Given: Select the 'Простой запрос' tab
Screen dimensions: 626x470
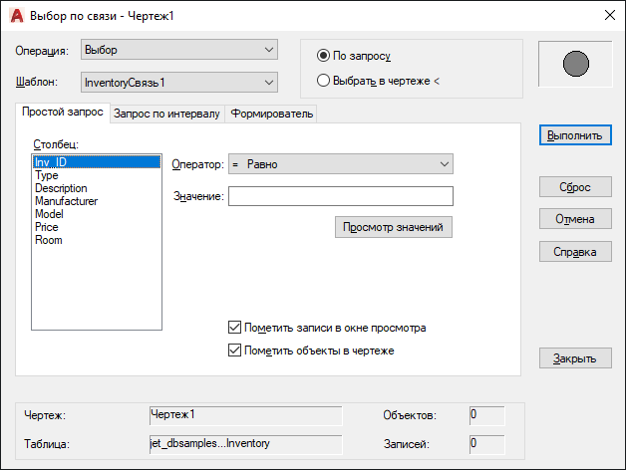Looking at the screenshot, I should [x=63, y=113].
